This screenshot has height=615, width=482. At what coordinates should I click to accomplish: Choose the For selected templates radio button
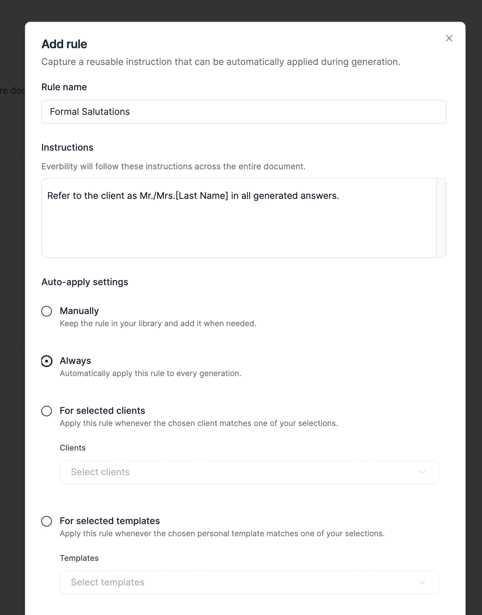47,521
